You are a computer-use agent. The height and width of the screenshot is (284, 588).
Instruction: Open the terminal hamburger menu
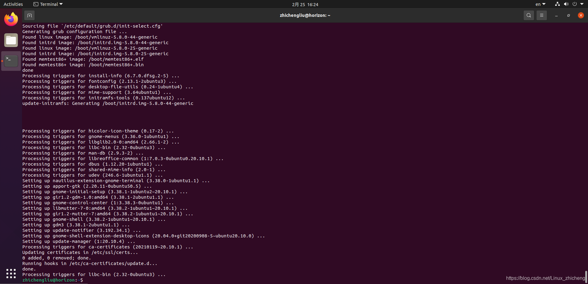542,15
